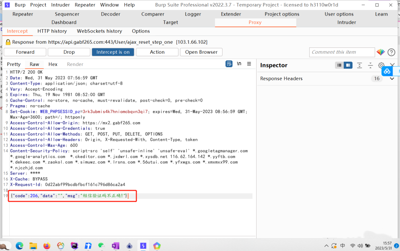Open the WebSockets history sub-tab
The image size is (400, 251).
pyautogui.click(x=100, y=31)
